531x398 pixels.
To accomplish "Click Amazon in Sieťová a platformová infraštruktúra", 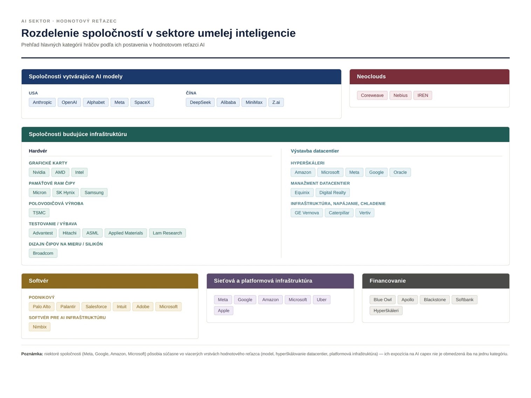I will (x=270, y=300).
